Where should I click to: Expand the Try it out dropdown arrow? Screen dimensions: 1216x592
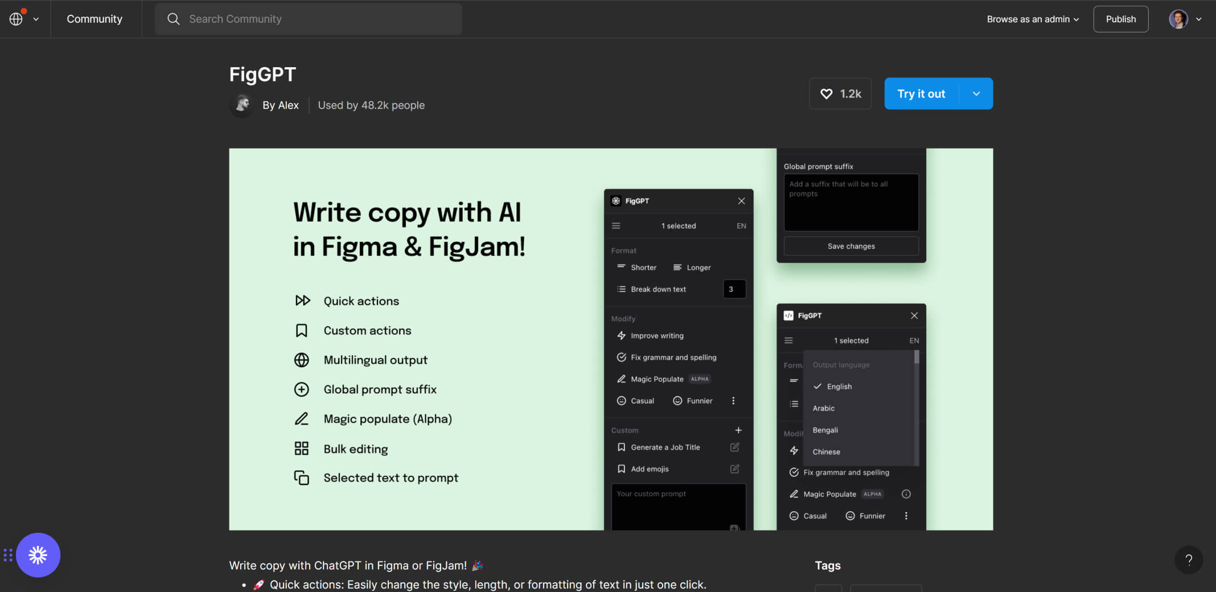(x=976, y=94)
